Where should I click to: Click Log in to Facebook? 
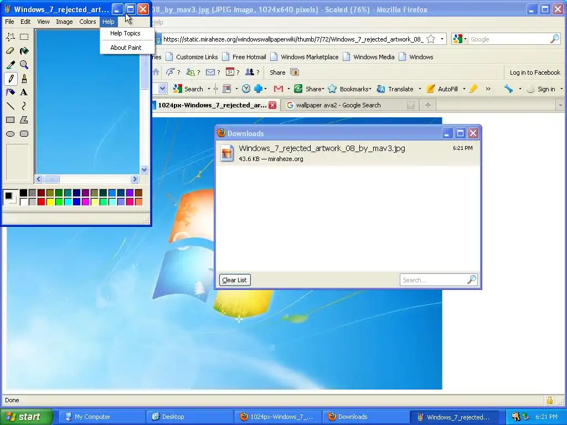[535, 72]
